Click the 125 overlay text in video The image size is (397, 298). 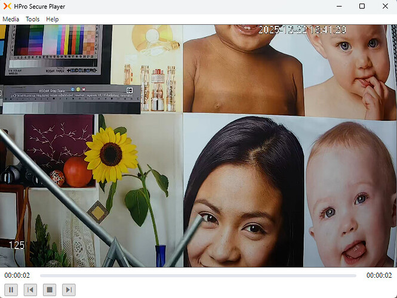pos(16,245)
